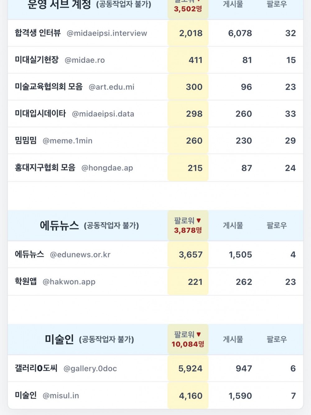Open @hongdae.ap account link
Image resolution: width=311 pixels, height=415 pixels.
click(x=107, y=168)
